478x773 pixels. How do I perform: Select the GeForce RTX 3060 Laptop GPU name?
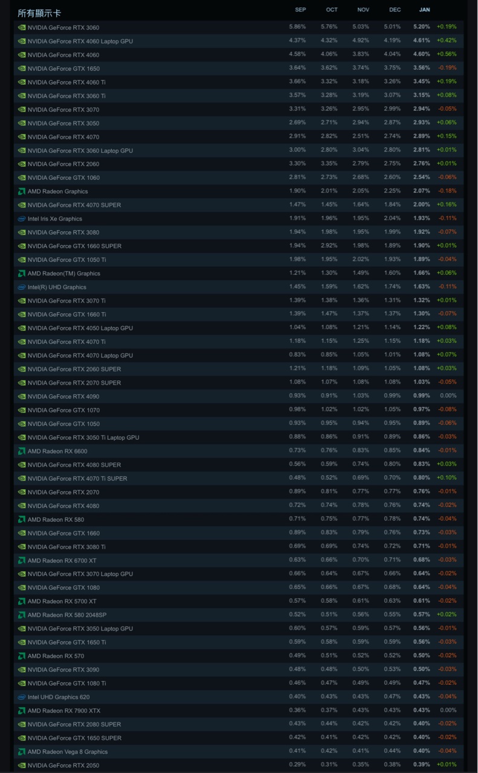click(x=80, y=150)
